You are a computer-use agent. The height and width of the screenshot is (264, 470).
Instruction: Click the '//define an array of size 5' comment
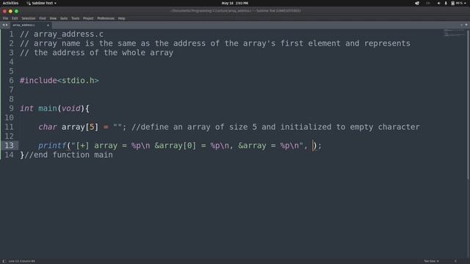click(194, 127)
